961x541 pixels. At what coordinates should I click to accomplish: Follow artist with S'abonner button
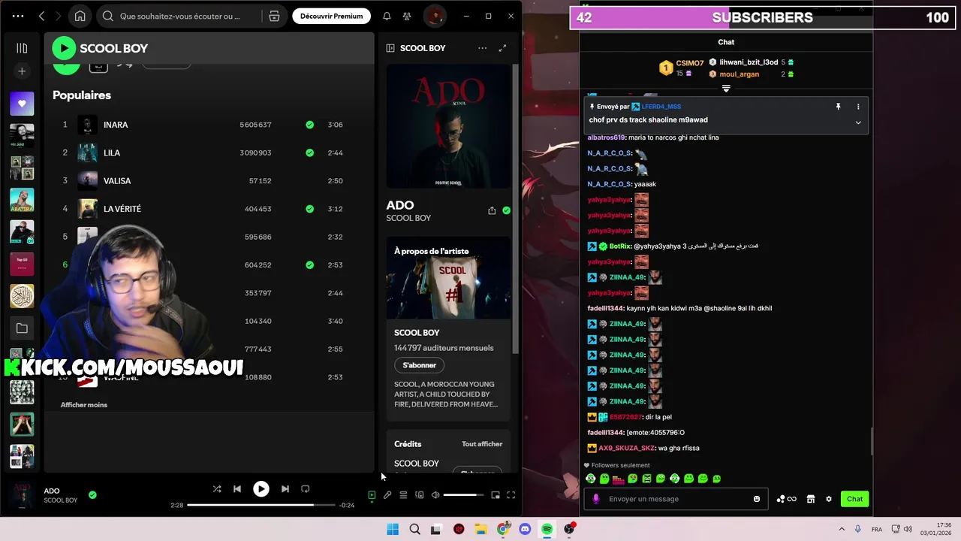click(419, 365)
